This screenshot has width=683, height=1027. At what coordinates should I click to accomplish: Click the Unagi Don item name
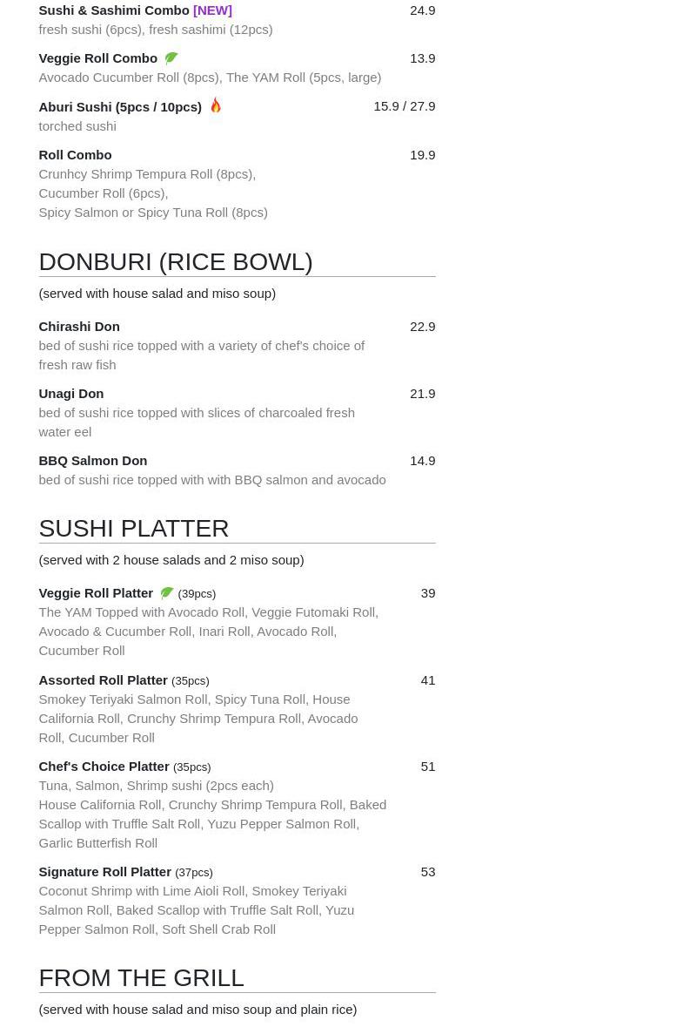click(71, 394)
